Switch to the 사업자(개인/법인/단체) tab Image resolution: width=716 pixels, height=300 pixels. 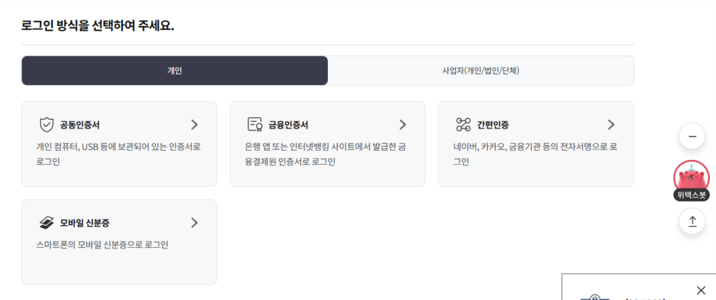tap(480, 70)
